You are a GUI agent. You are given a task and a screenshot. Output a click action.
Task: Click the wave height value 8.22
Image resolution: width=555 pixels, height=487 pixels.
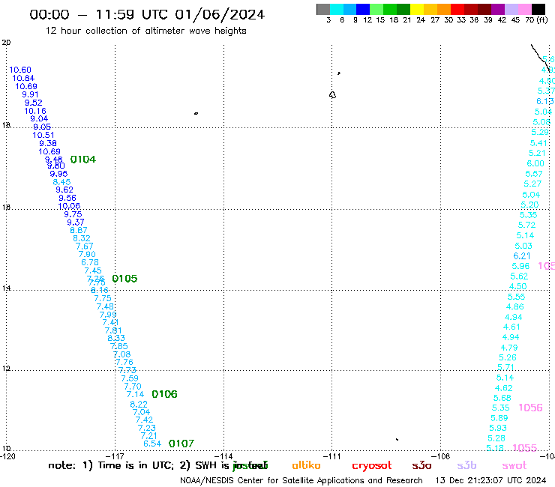(139, 405)
